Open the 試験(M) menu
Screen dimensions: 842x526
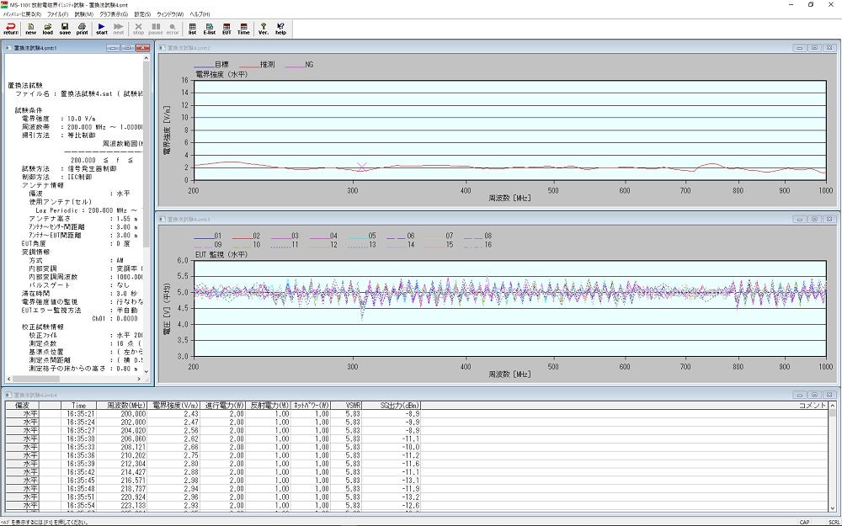[x=83, y=14]
